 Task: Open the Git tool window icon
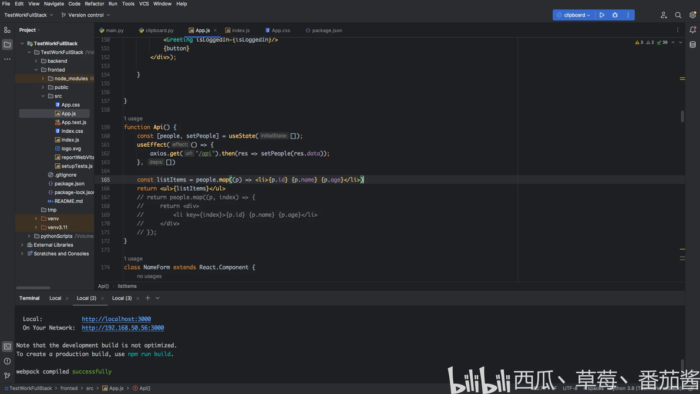[7, 376]
